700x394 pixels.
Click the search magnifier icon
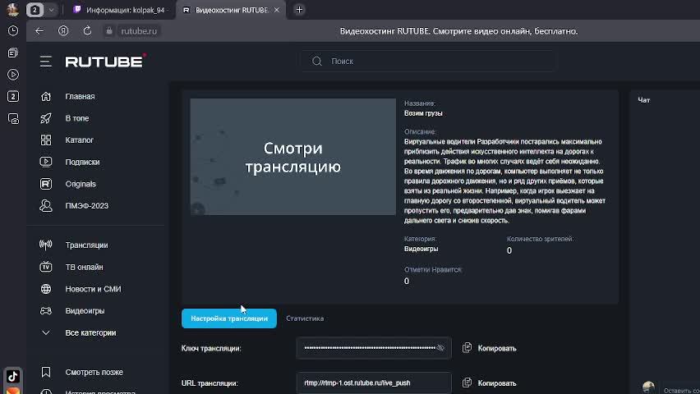(317, 61)
